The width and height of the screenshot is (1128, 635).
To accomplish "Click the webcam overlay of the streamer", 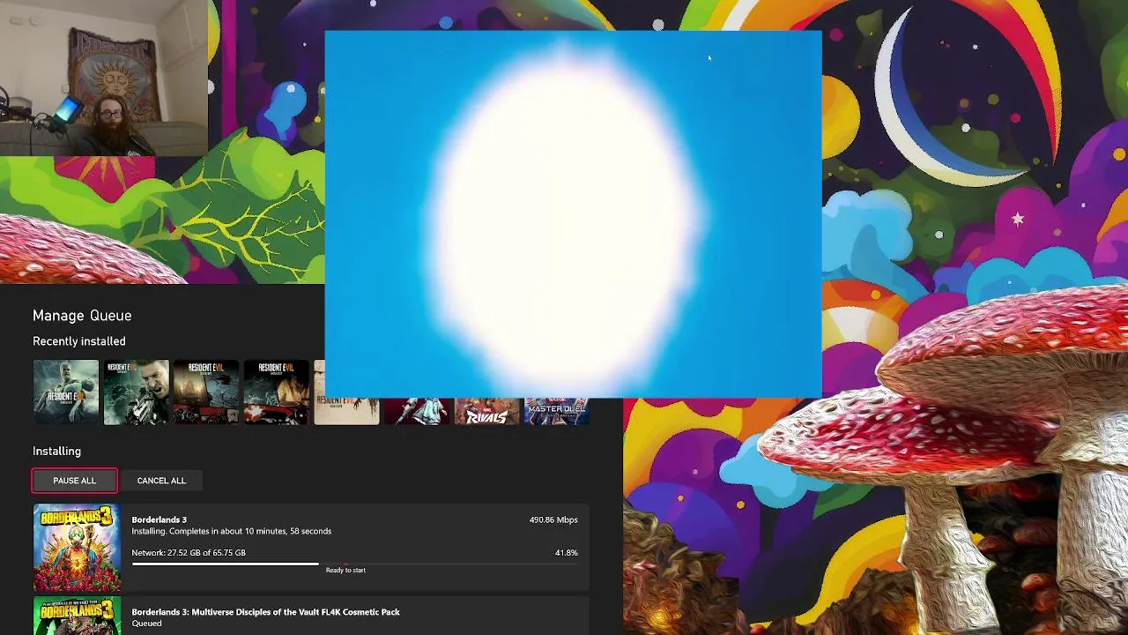I will point(104,78).
